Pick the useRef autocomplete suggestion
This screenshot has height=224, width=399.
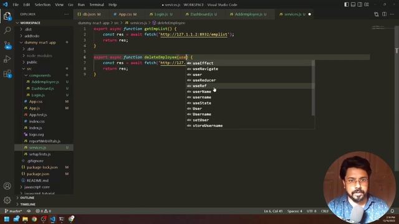point(249,86)
